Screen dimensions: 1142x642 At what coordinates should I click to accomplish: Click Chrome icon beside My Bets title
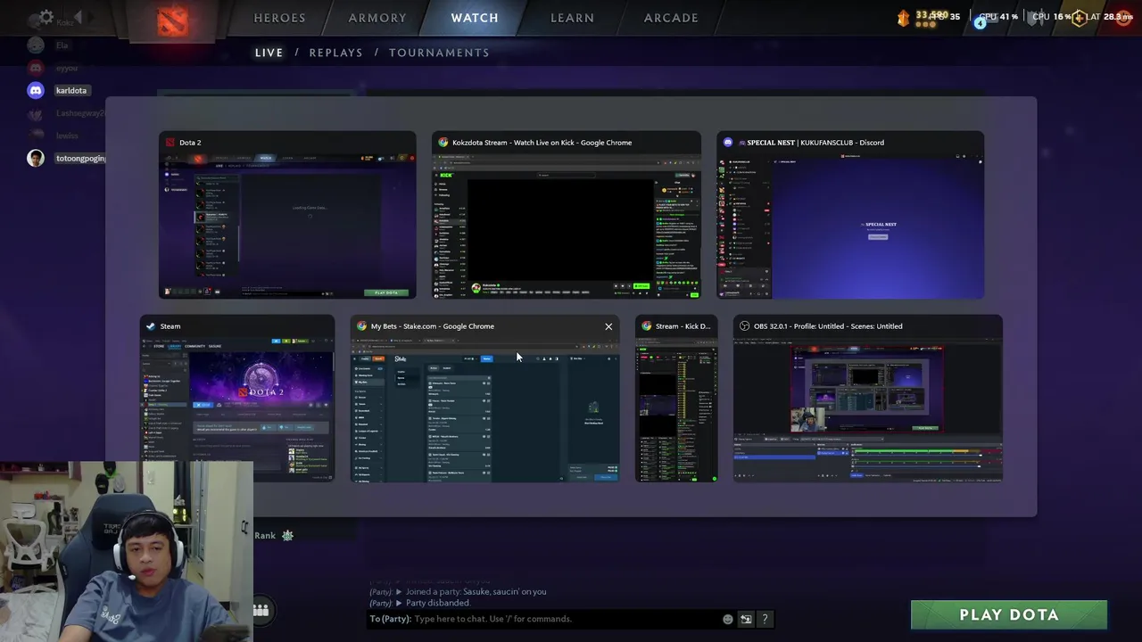tap(361, 326)
